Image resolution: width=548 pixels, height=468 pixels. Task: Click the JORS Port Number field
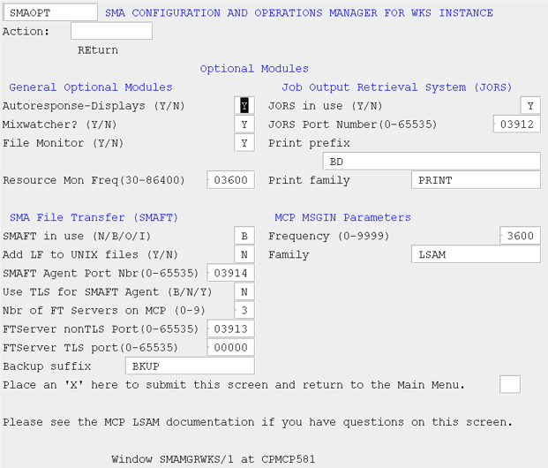tap(517, 125)
